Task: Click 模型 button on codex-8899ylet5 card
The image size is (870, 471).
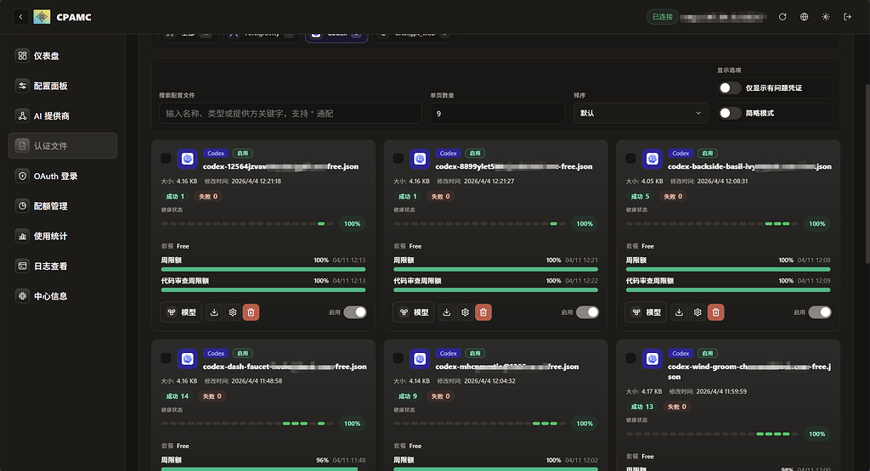Action: pyautogui.click(x=414, y=312)
